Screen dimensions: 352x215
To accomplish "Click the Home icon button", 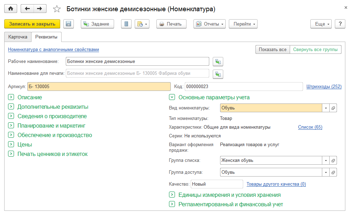I will (10, 9).
